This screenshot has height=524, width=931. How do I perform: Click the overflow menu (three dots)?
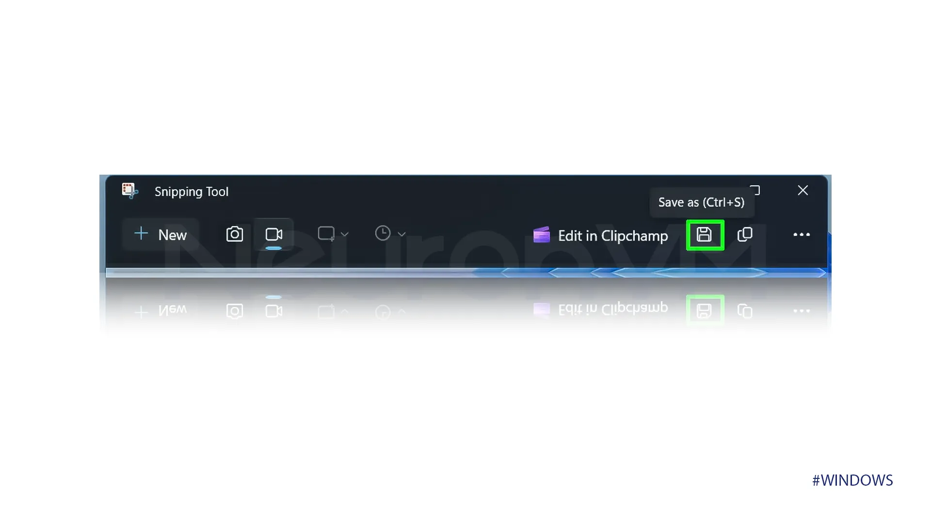click(802, 235)
